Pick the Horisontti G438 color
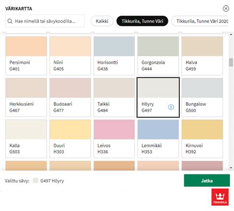 114,56
